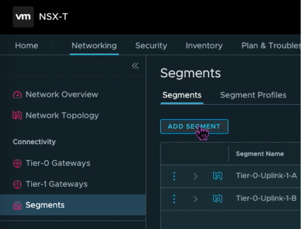The width and height of the screenshot is (301, 229).
Task: Open Network Topology in sidebar
Action: 62,115
